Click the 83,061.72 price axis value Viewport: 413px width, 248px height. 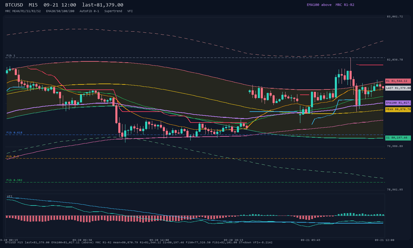click(x=395, y=17)
